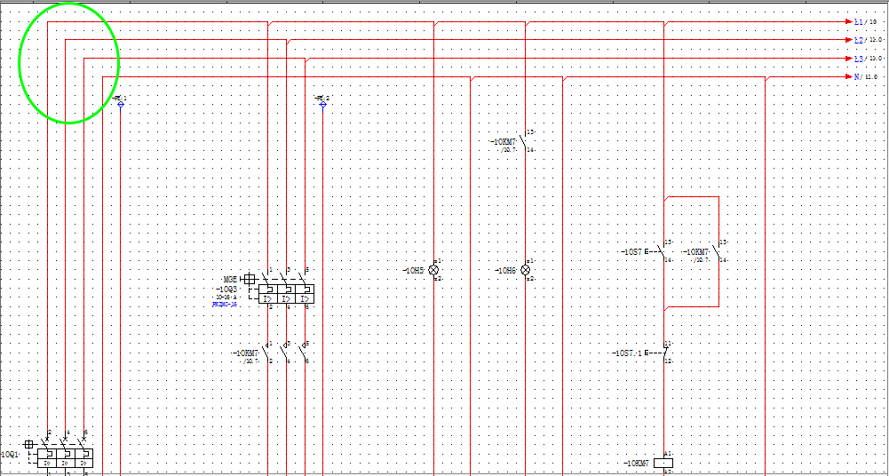Select the MGE handle symbol on 10Q3
The width and height of the screenshot is (889, 476).
tap(249, 279)
